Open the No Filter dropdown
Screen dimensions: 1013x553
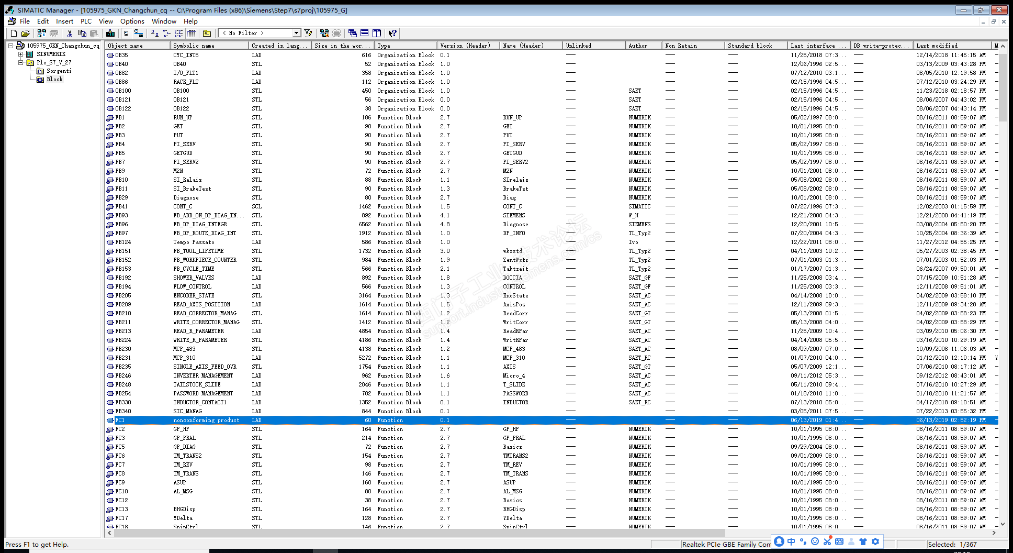point(296,33)
